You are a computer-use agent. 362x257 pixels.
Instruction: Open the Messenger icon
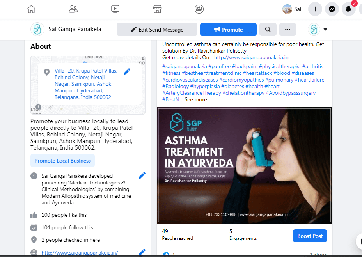pos(332,9)
